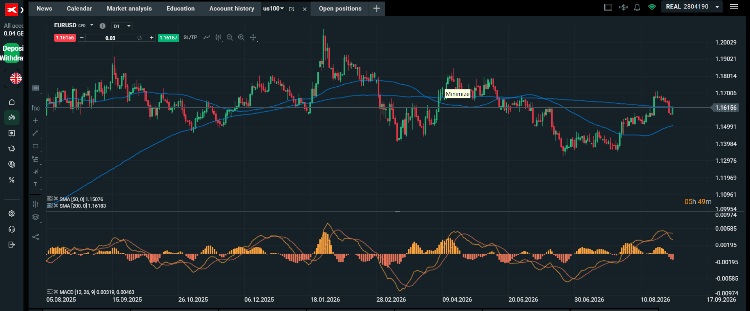
Task: Open the chart layers tool
Action: click(x=36, y=217)
